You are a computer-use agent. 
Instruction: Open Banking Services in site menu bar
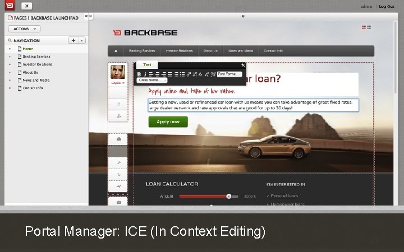[x=142, y=51]
